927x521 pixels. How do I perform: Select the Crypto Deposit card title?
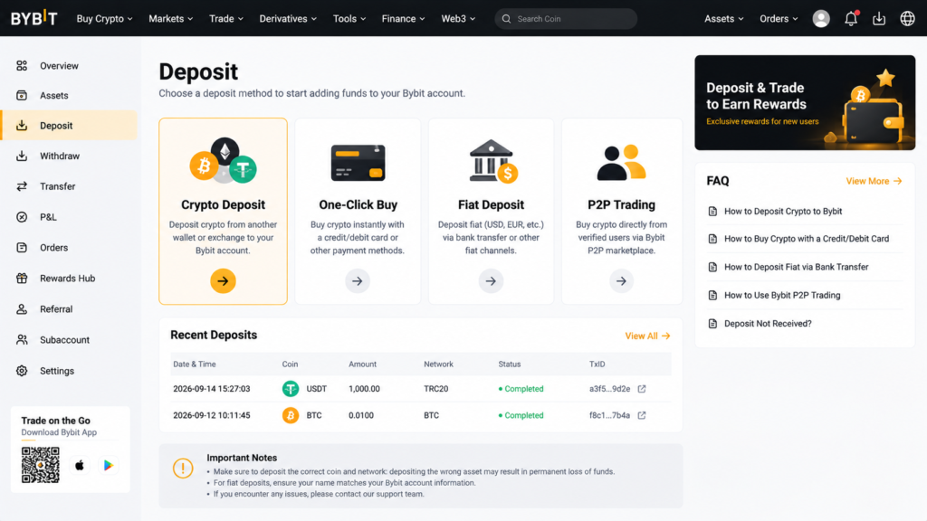(223, 205)
